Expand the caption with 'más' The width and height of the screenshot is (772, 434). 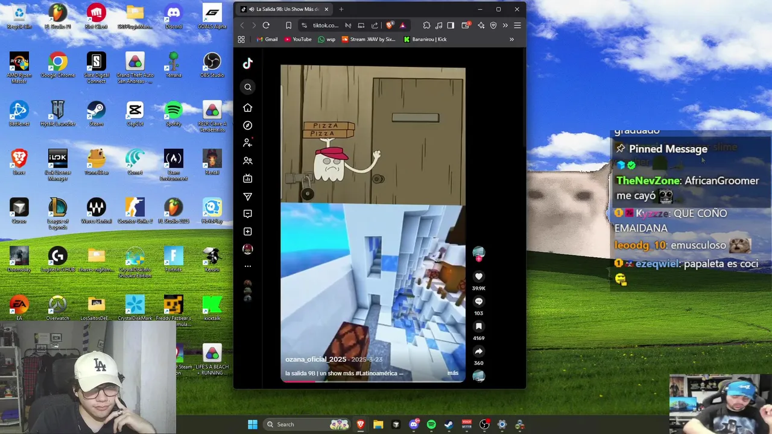(x=453, y=373)
